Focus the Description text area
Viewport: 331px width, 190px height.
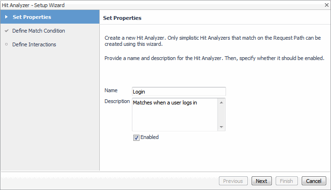pos(174,114)
